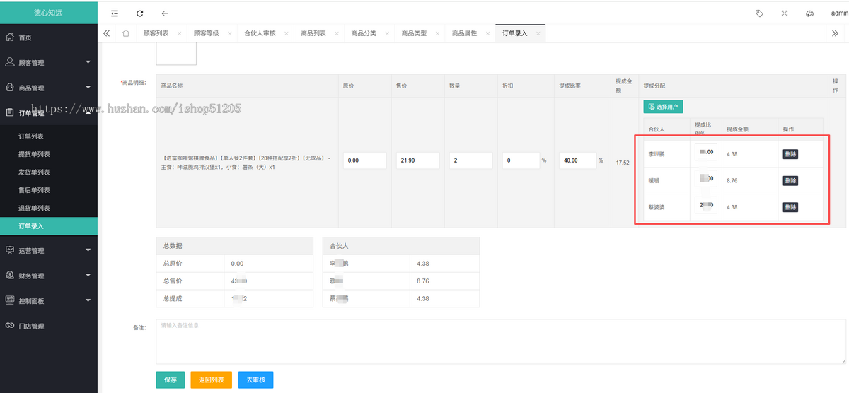This screenshot has height=393, width=849.
Task: Click the blue 去审核 button
Action: [x=255, y=380]
